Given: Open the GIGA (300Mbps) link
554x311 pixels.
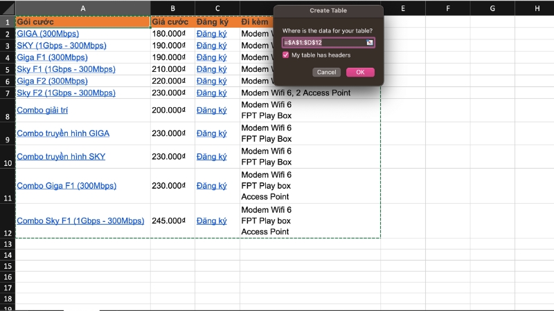Looking at the screenshot, I should tap(48, 34).
